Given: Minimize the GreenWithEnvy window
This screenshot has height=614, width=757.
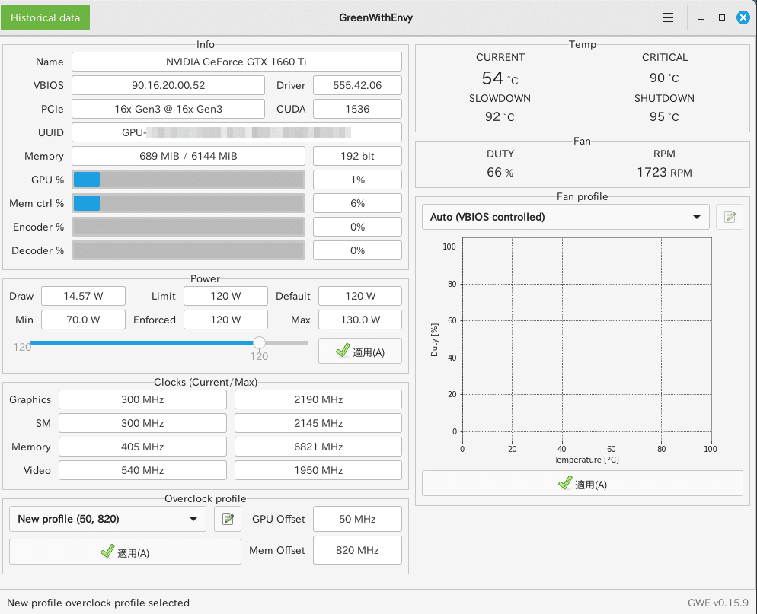Looking at the screenshot, I should click(x=701, y=17).
